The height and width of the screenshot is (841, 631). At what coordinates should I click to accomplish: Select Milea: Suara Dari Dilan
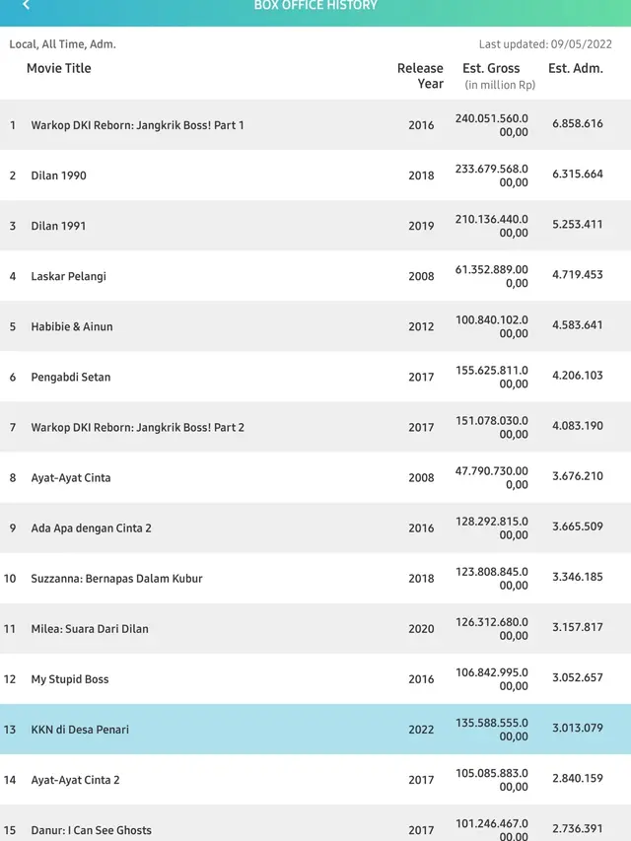pyautogui.click(x=315, y=629)
